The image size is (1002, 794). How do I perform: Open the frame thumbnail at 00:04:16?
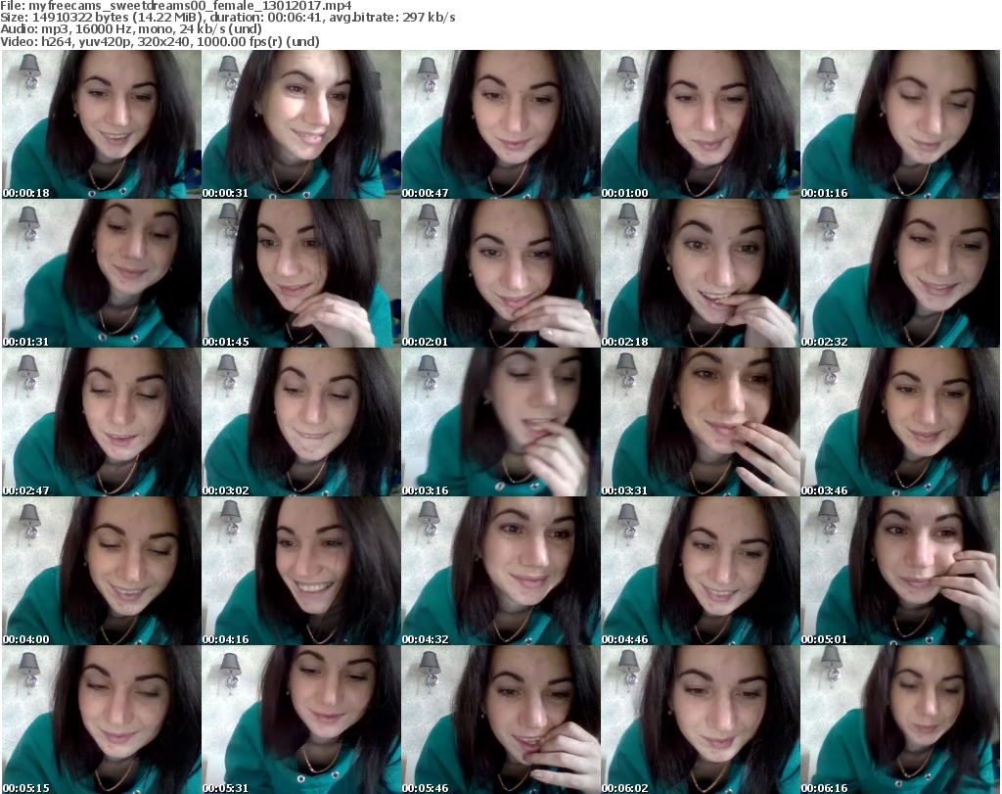[x=301, y=572]
